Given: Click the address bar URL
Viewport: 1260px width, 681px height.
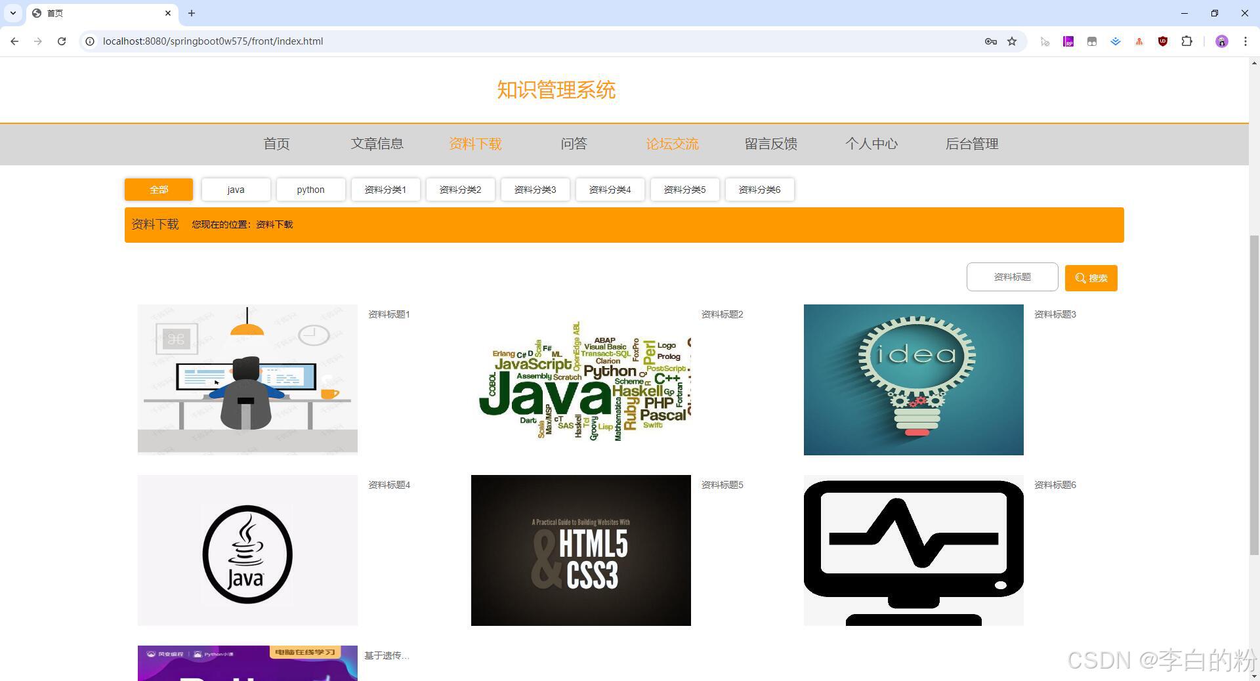Looking at the screenshot, I should [x=213, y=41].
